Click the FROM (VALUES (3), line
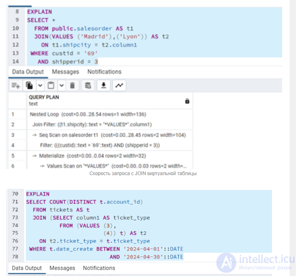 pos(88,226)
